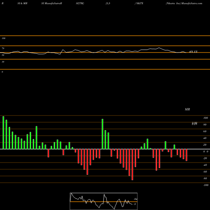Click the MR axis label 60

(x=205, y=131)
